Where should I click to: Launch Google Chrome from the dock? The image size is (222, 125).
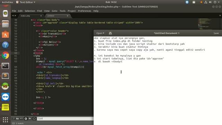pyautogui.click(x=6, y=56)
